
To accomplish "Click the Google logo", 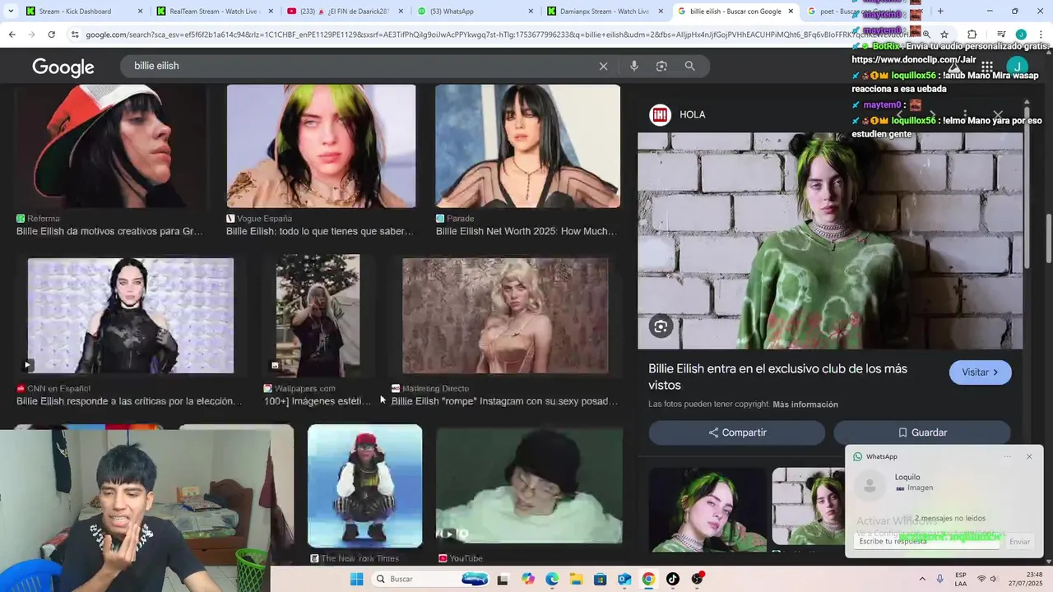I will [63, 67].
